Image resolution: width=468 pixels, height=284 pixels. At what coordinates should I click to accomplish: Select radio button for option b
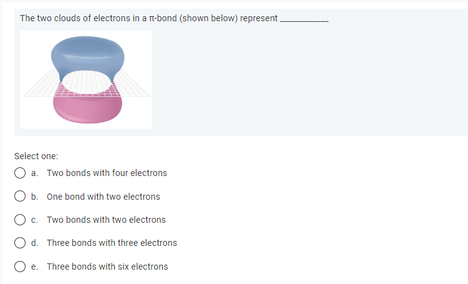(x=20, y=196)
